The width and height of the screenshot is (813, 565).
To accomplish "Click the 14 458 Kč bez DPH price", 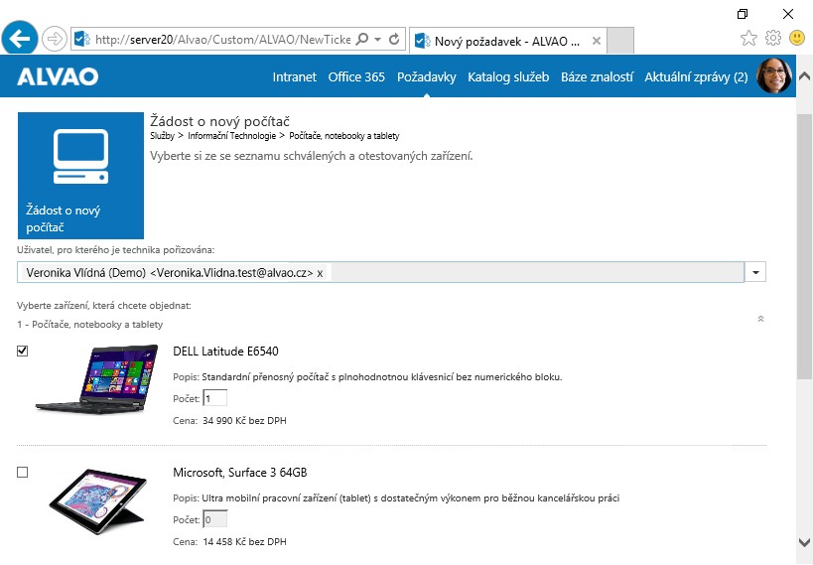I will pos(244,541).
